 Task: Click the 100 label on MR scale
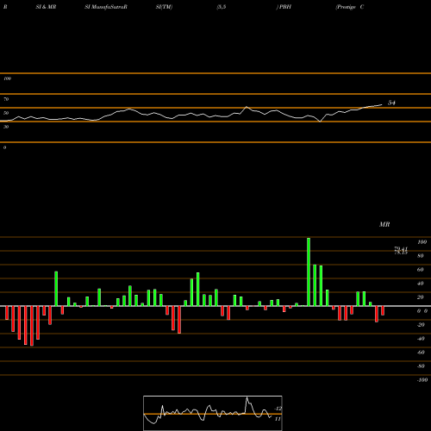[422, 242]
